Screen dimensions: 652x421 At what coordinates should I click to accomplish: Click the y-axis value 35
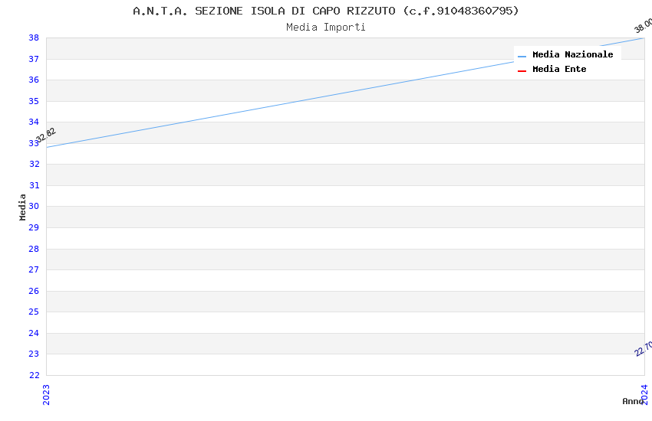[x=34, y=101]
